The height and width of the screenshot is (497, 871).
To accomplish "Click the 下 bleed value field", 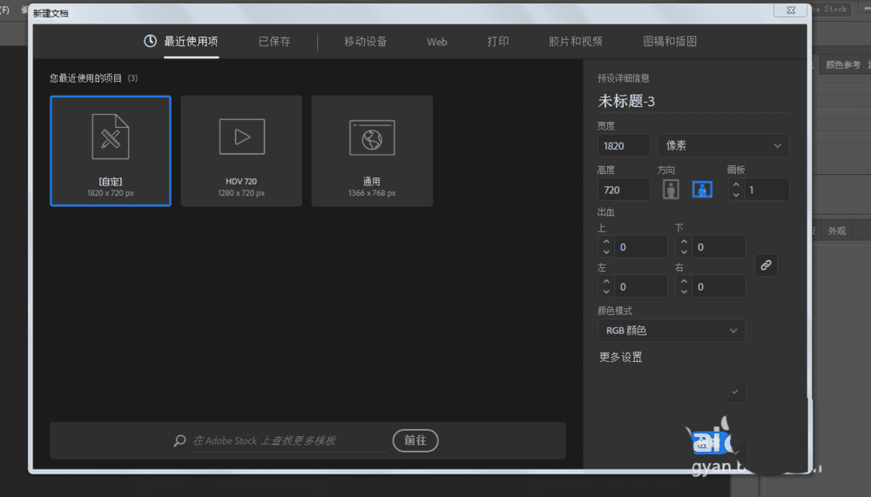I will tap(719, 246).
